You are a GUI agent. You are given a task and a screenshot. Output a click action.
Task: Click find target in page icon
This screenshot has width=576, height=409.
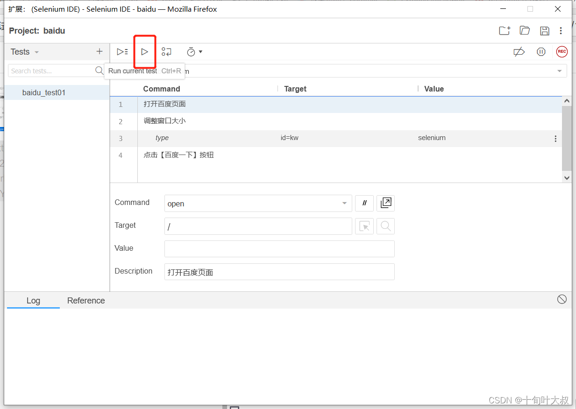[386, 226]
